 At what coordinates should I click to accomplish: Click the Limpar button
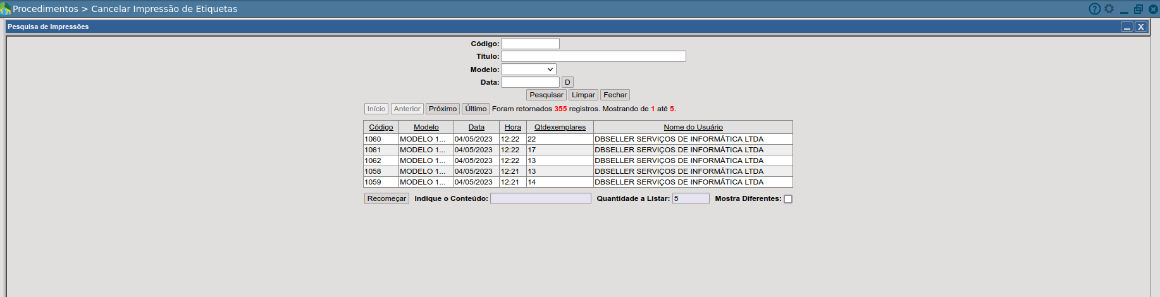[x=583, y=95]
